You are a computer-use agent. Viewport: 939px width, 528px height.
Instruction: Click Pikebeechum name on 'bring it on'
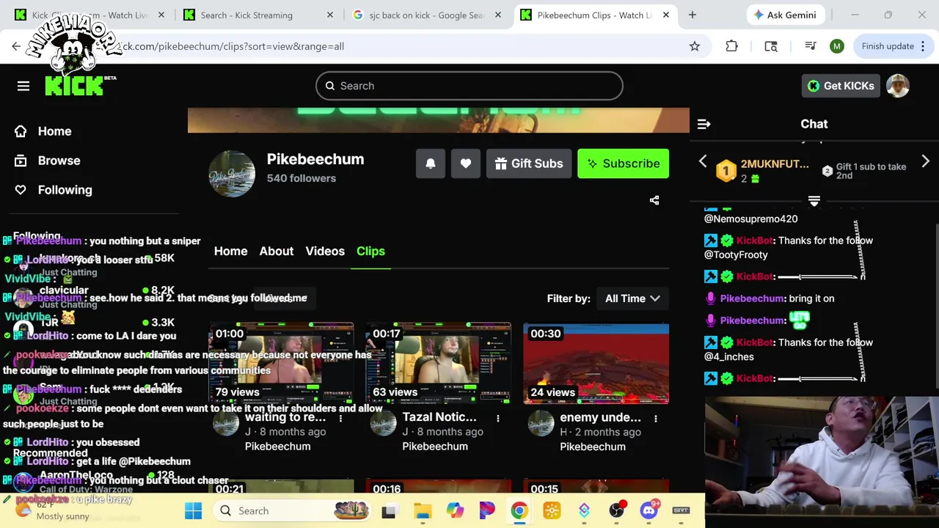point(752,298)
